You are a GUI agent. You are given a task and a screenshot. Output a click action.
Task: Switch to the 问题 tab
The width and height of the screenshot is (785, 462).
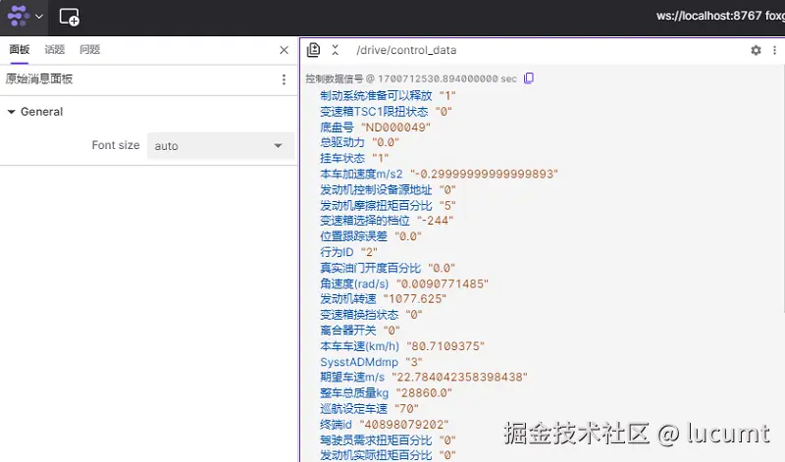(89, 50)
